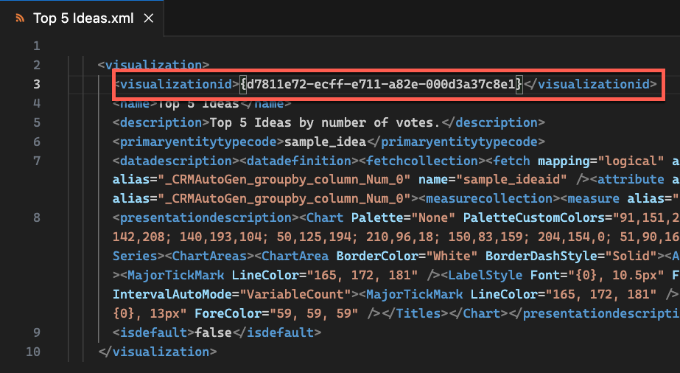Click the color value 210,96,18
The height and width of the screenshot is (373, 680).
pos(400,237)
